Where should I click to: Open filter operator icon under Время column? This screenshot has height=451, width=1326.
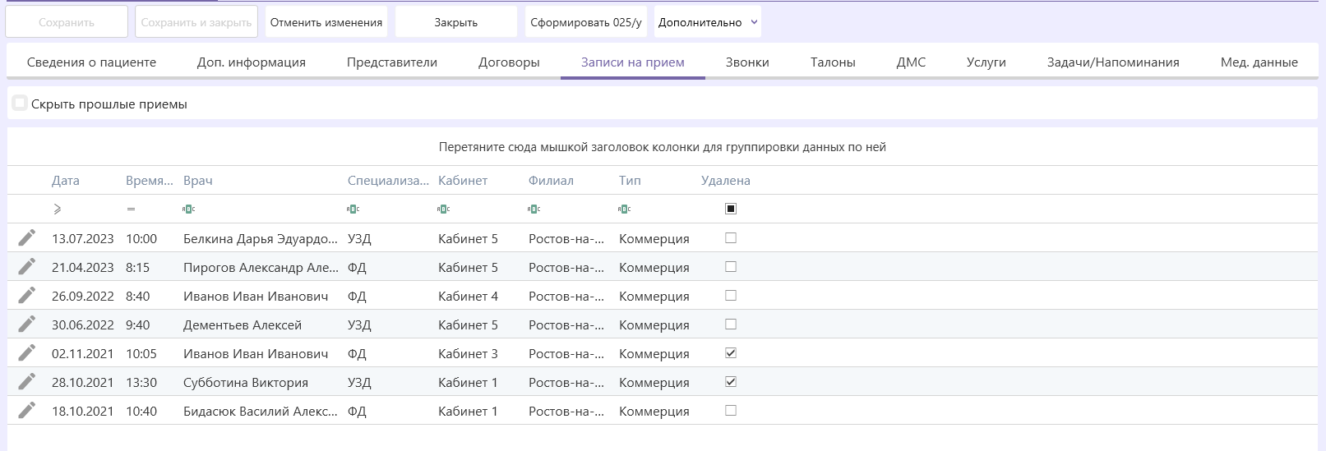[x=131, y=209]
